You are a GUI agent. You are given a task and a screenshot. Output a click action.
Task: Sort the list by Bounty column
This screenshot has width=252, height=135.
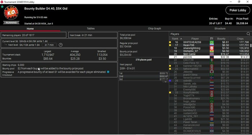pos(221,39)
